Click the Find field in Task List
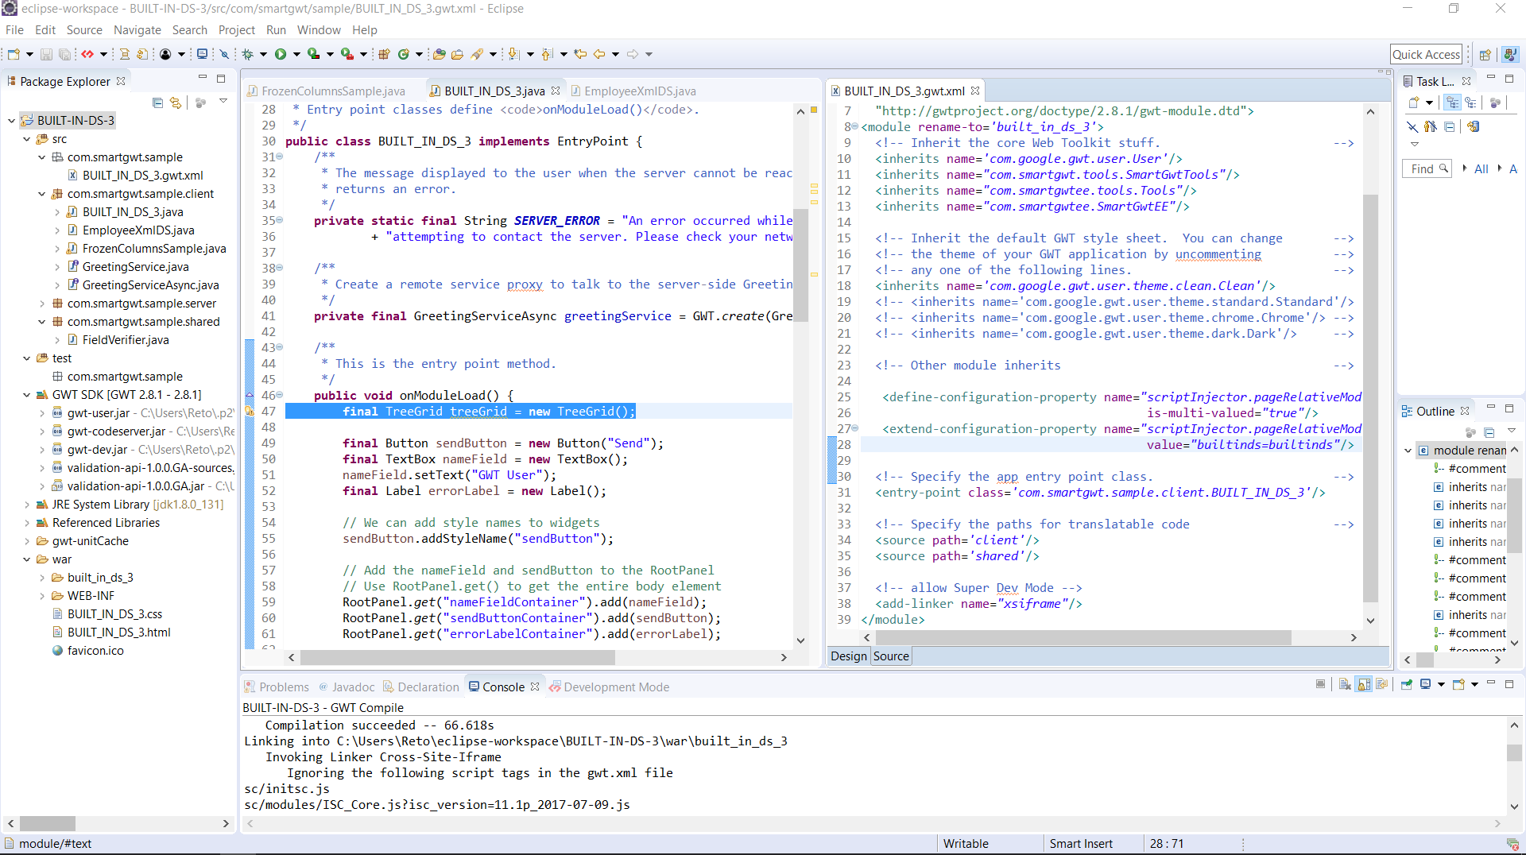 (x=1428, y=169)
